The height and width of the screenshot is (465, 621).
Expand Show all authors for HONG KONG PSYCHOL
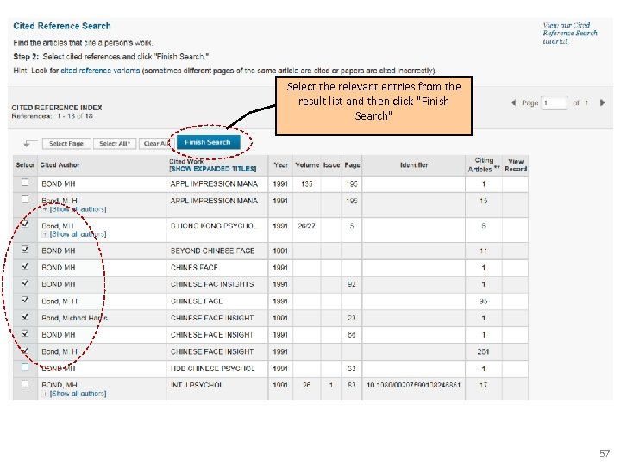tap(74, 234)
